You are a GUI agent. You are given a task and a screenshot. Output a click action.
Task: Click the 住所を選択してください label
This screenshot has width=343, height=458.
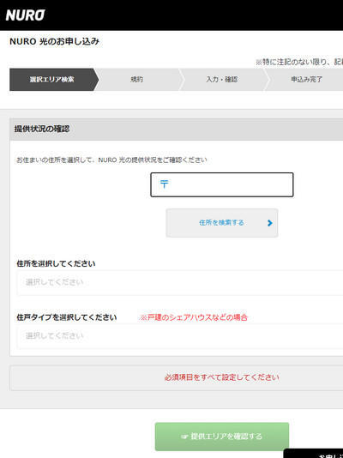click(56, 264)
